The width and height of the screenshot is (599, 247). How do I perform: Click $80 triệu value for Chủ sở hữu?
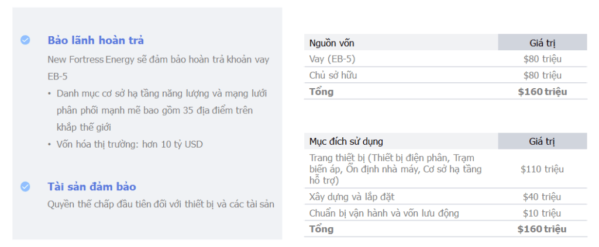click(x=542, y=75)
